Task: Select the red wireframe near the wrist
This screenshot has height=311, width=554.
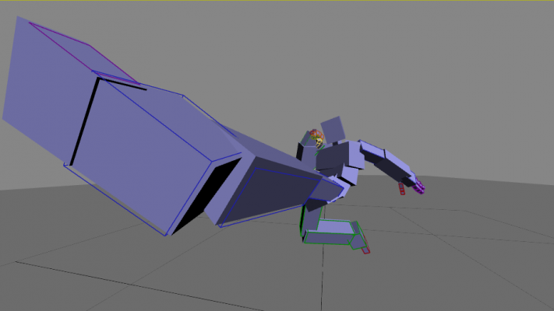Action: (x=402, y=189)
